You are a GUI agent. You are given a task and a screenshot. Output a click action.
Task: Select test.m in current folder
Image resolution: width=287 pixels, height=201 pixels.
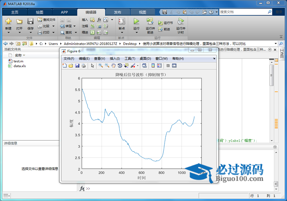(x=18, y=61)
